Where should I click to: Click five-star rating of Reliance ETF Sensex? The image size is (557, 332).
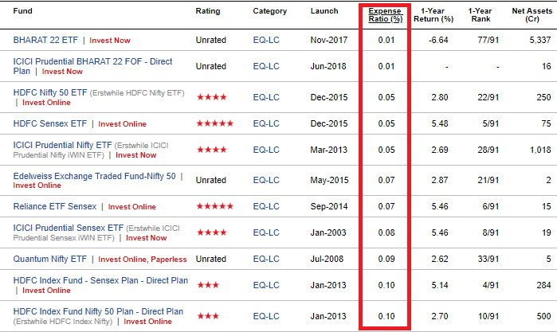[x=215, y=206]
